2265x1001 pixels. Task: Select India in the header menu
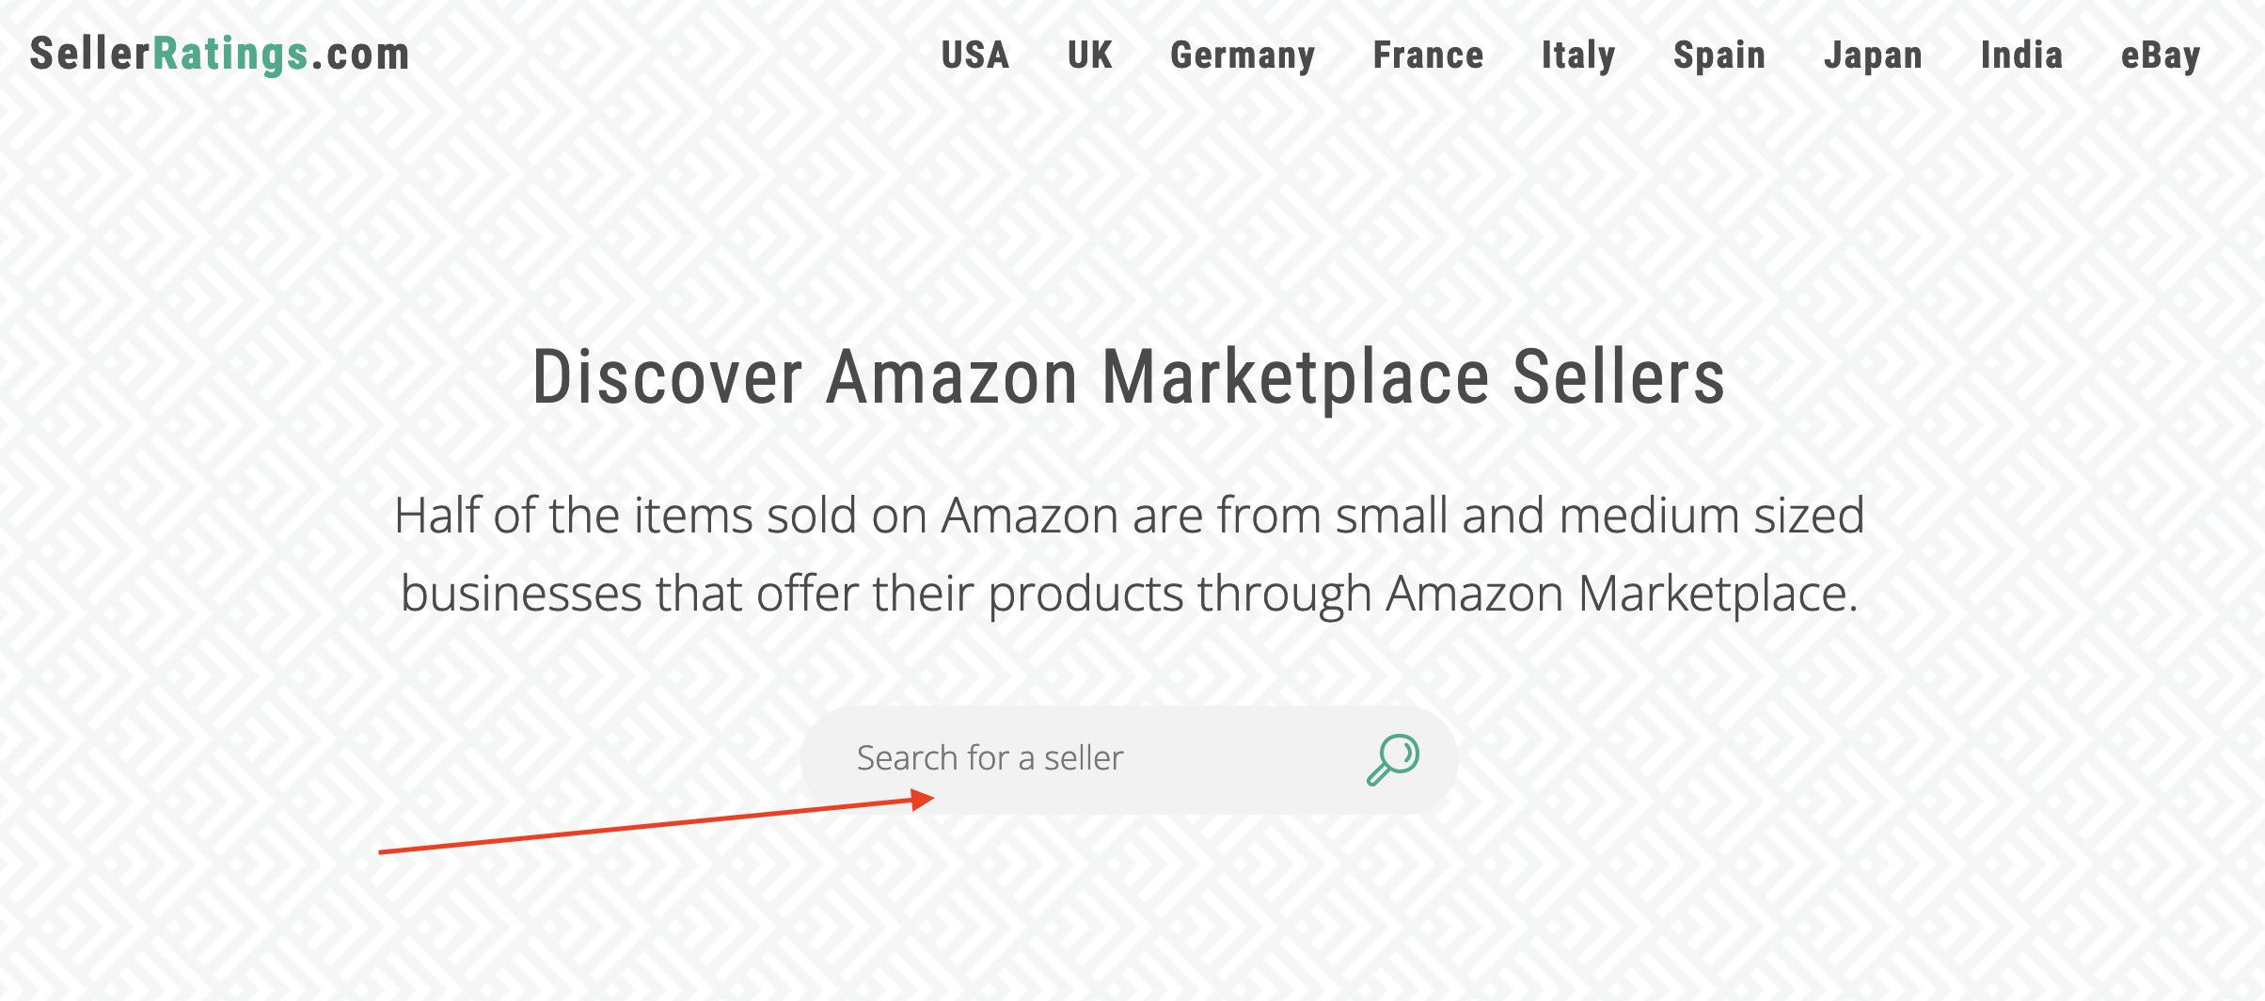tap(2021, 56)
